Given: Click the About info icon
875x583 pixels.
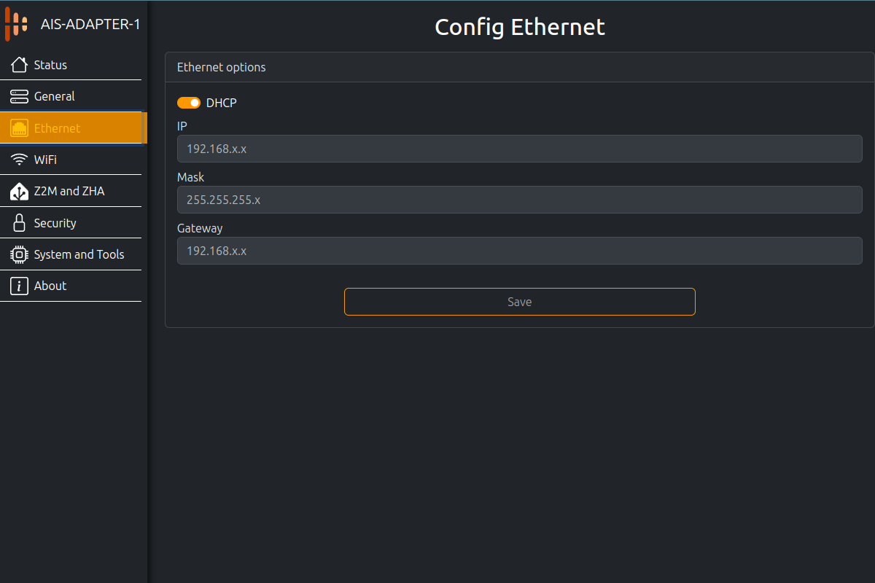Looking at the screenshot, I should 20,286.
